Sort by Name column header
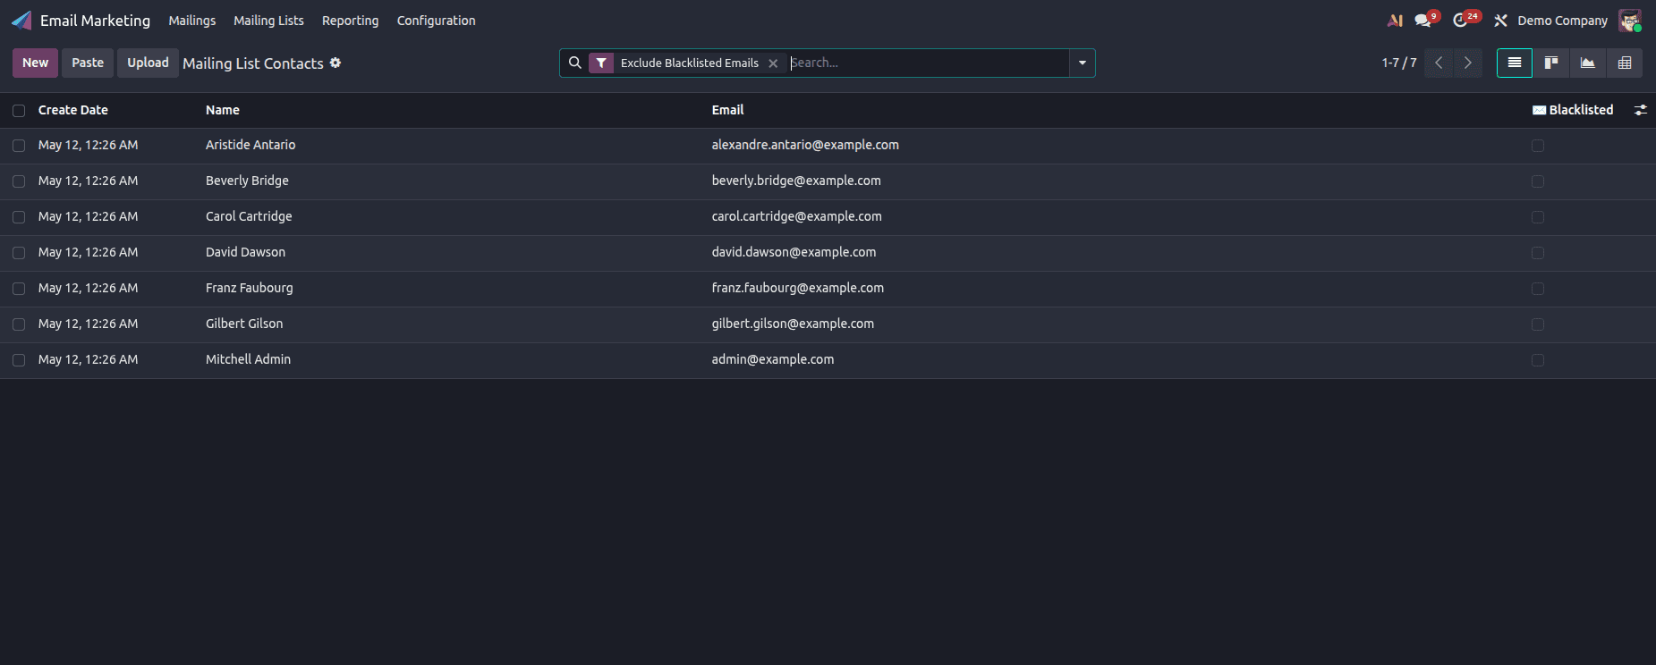The image size is (1656, 665). point(223,110)
